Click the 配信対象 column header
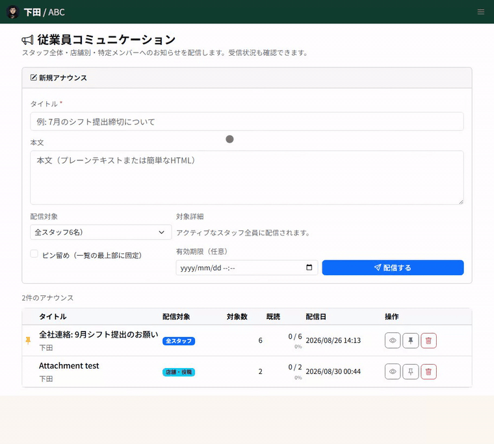 [176, 317]
